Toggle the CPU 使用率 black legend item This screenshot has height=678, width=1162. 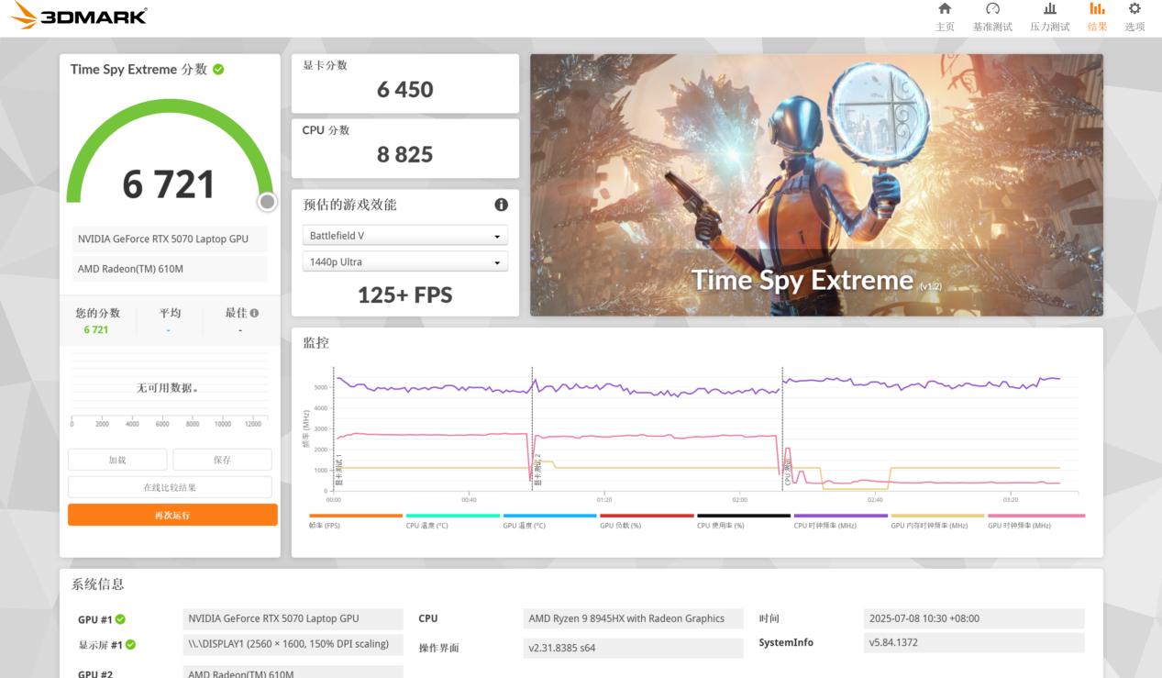(744, 520)
